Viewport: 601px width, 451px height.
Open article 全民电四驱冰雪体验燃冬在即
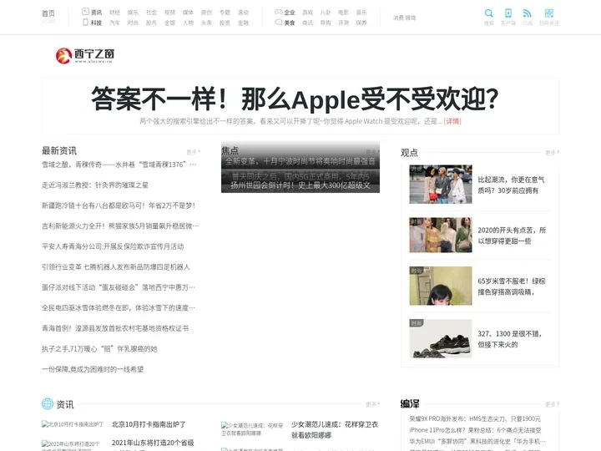click(119, 308)
